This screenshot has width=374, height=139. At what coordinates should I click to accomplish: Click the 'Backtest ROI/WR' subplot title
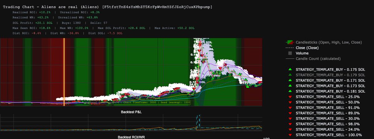pyautogui.click(x=131, y=137)
